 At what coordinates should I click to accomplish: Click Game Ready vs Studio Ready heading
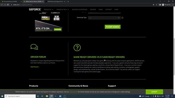[x=99, y=57]
